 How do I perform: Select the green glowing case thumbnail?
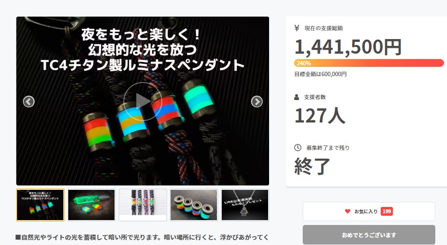tap(91, 205)
